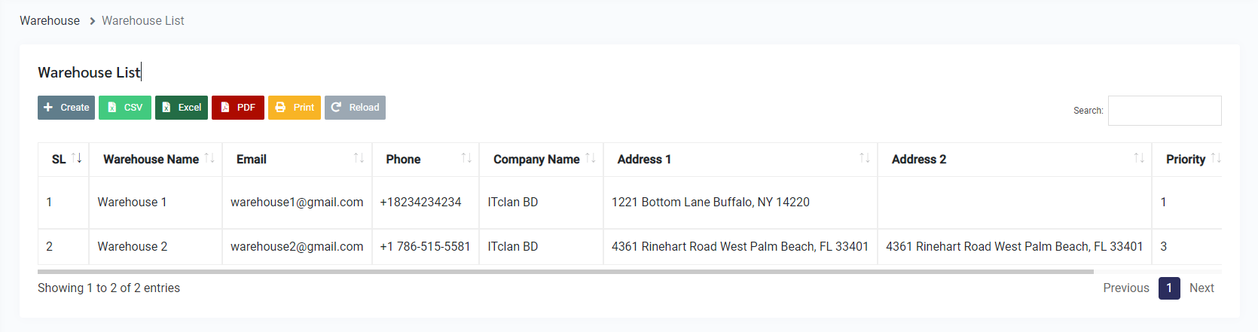Sort by Warehouse Name column
Image resolution: width=1258 pixels, height=332 pixels.
pyautogui.click(x=155, y=159)
